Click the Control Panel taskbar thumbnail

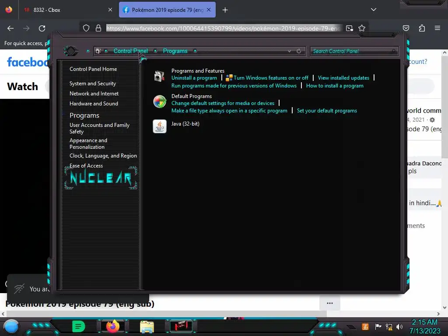pos(181,326)
